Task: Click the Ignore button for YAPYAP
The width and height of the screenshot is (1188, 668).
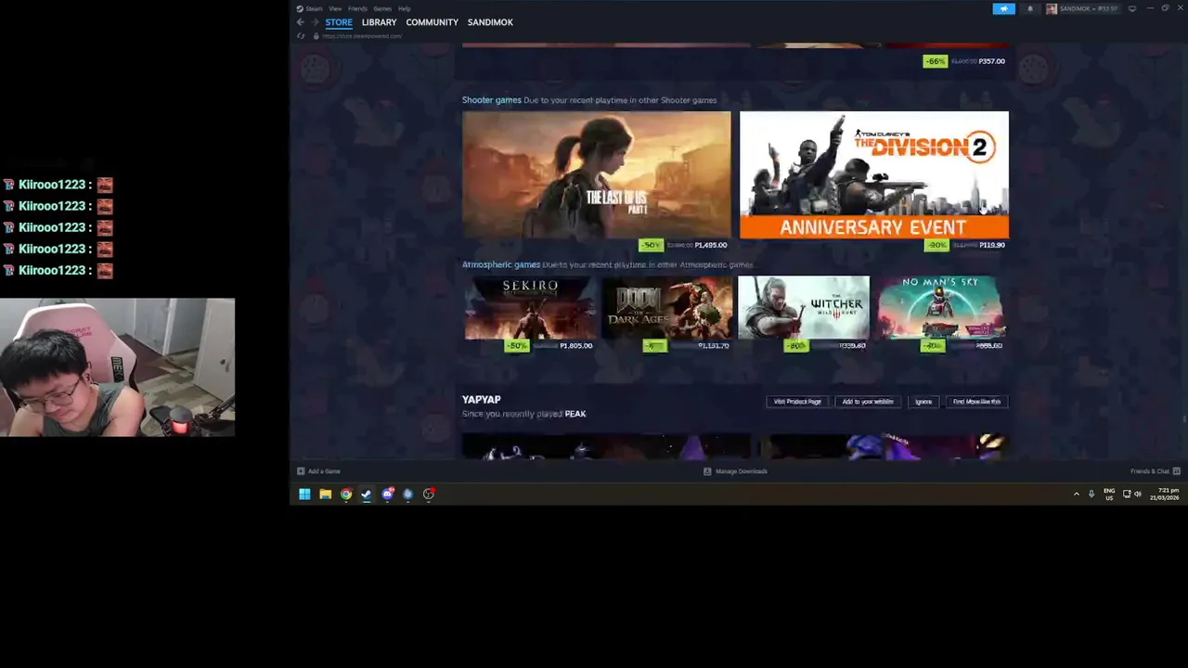Action: tap(923, 402)
